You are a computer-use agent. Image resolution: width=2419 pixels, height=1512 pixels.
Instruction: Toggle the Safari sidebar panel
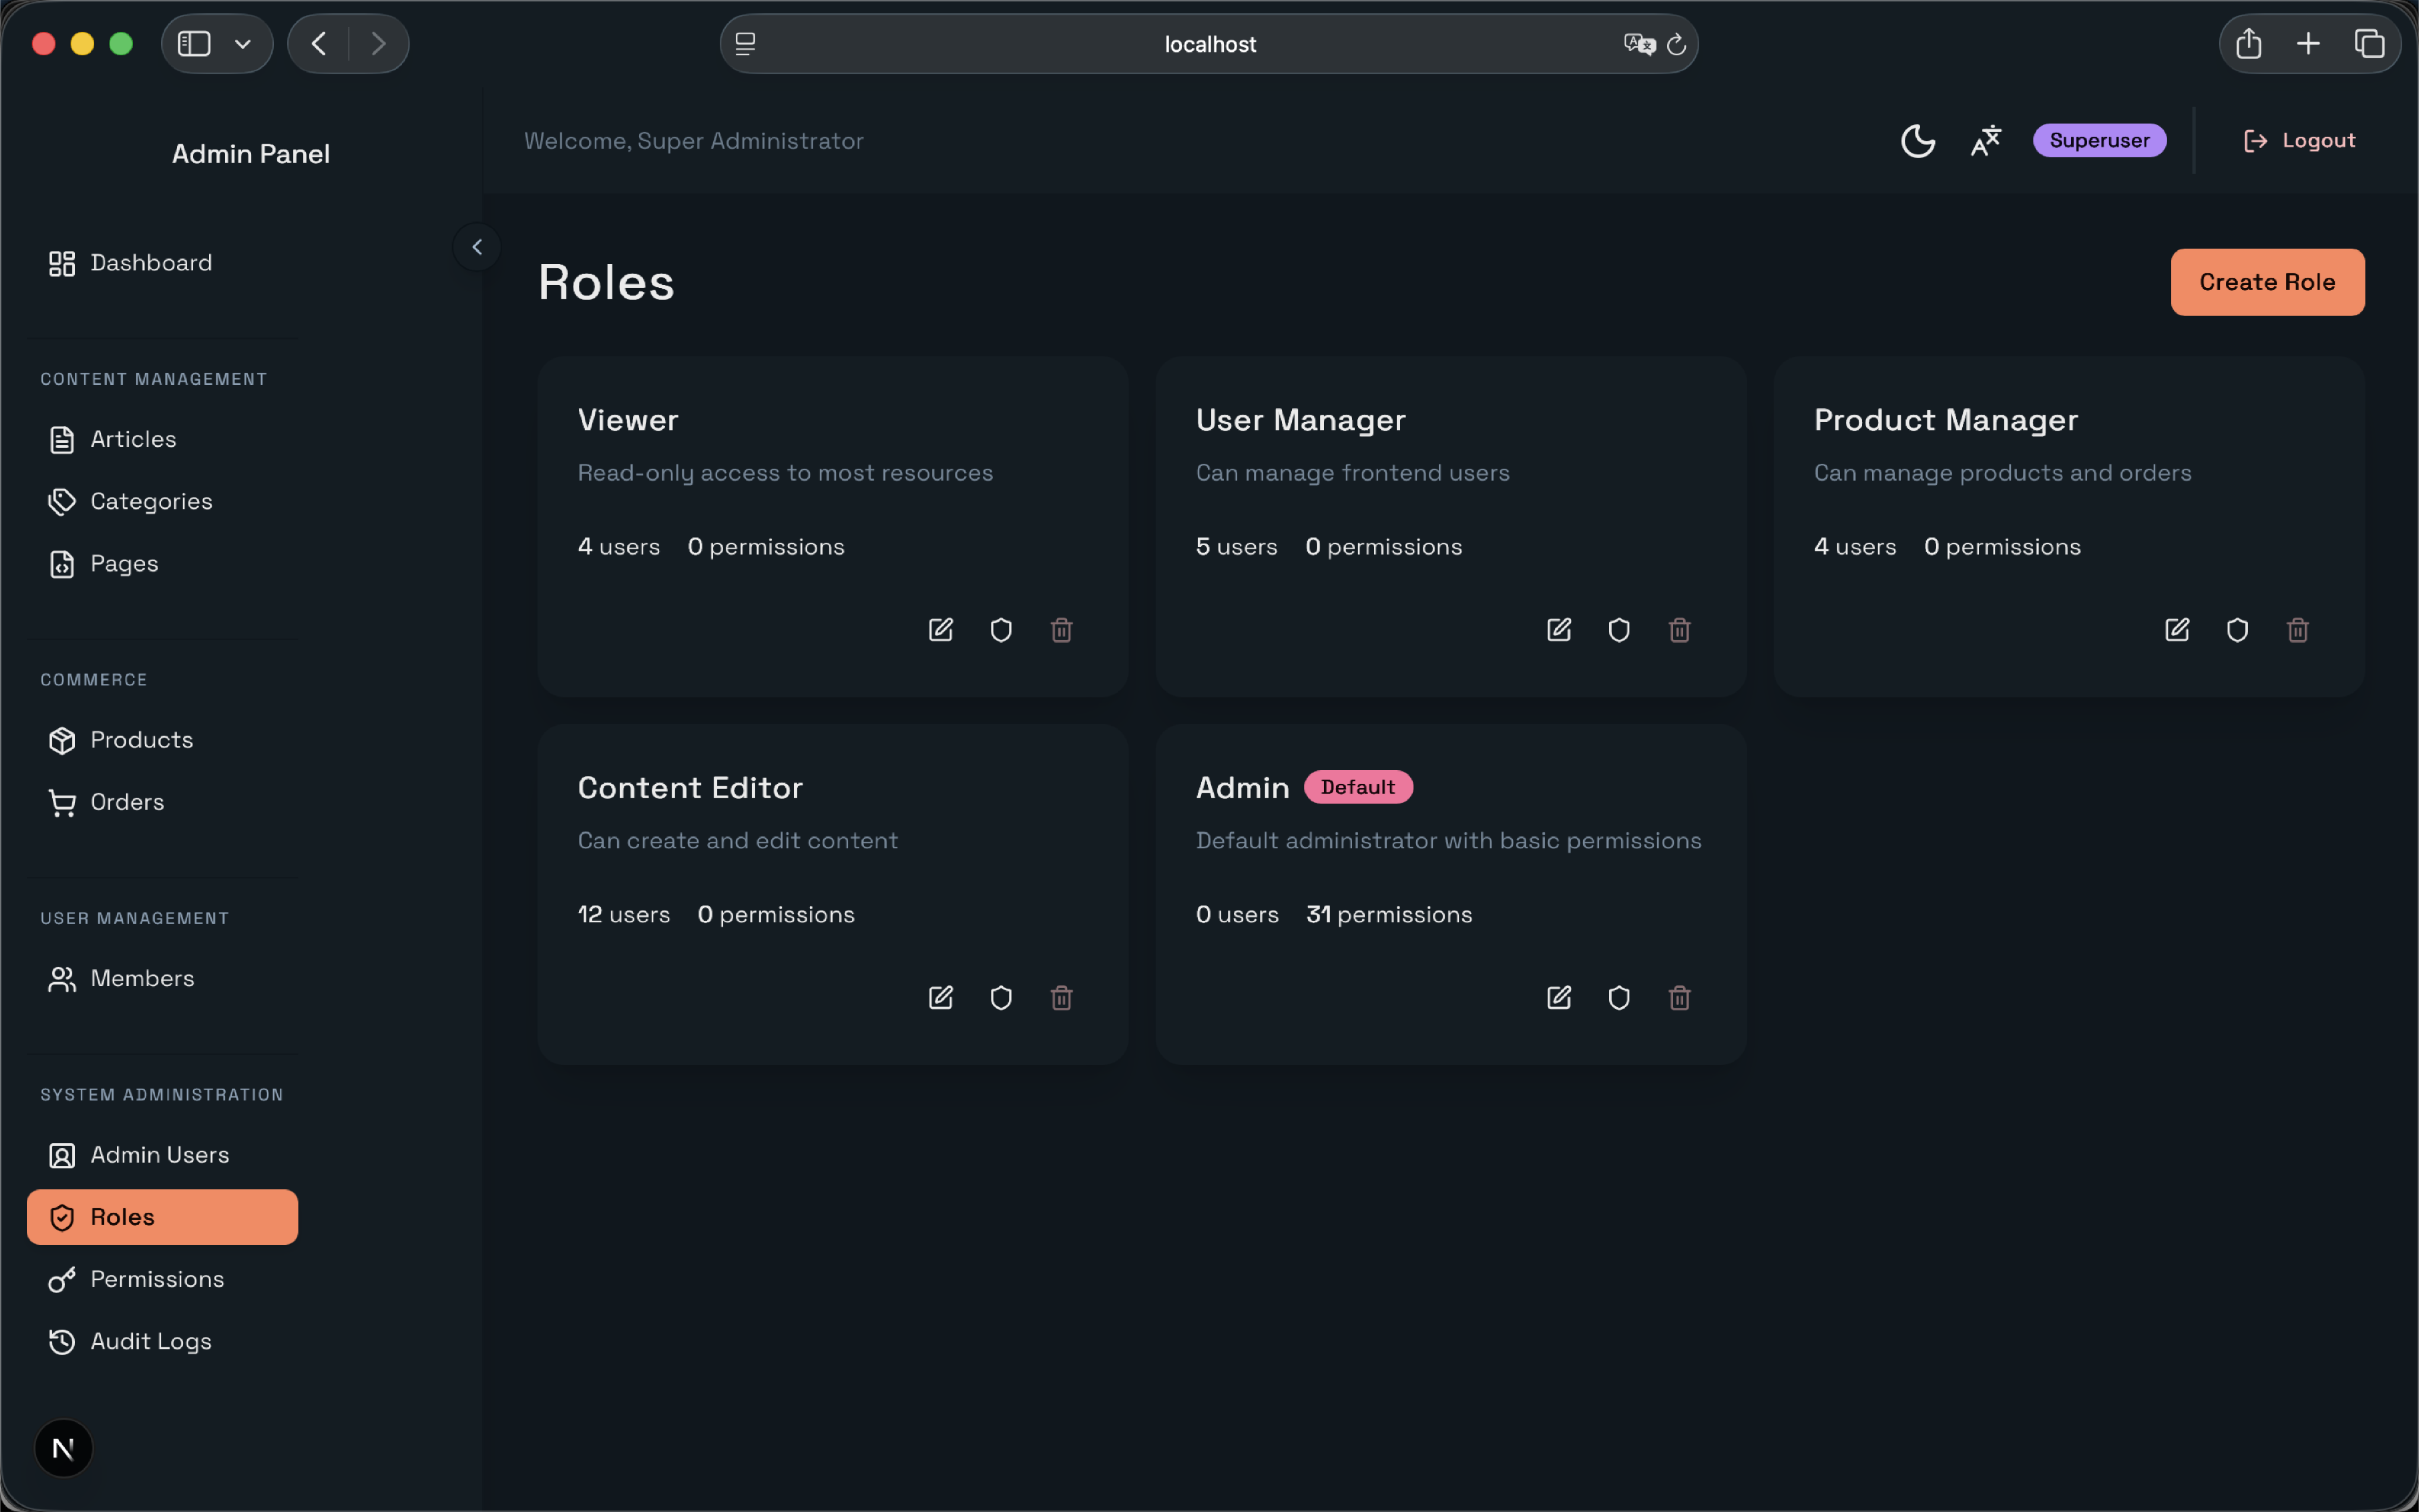(194, 44)
